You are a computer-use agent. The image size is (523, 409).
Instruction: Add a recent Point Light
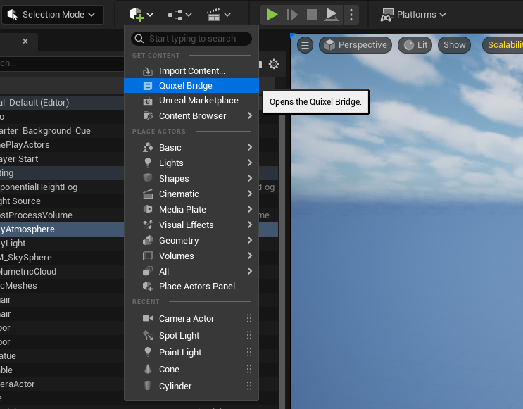point(191,352)
